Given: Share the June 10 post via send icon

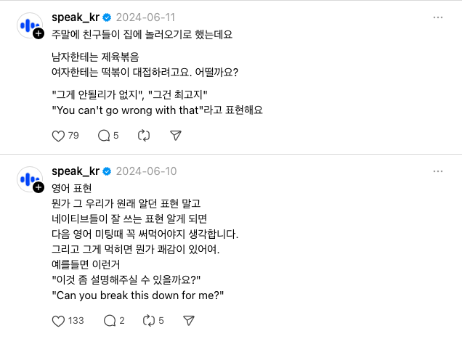Looking at the screenshot, I should pos(188,320).
